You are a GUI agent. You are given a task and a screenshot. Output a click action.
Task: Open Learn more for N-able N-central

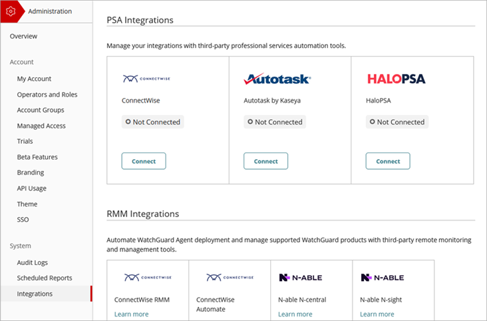pos(295,314)
